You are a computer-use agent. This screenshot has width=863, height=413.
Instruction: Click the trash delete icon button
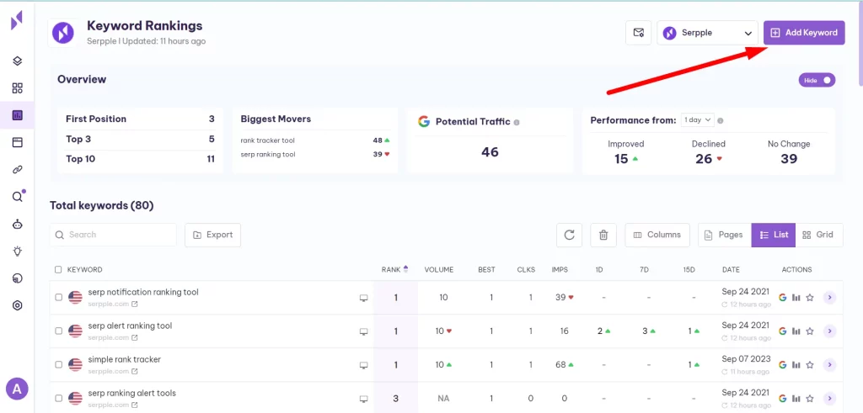click(x=603, y=235)
